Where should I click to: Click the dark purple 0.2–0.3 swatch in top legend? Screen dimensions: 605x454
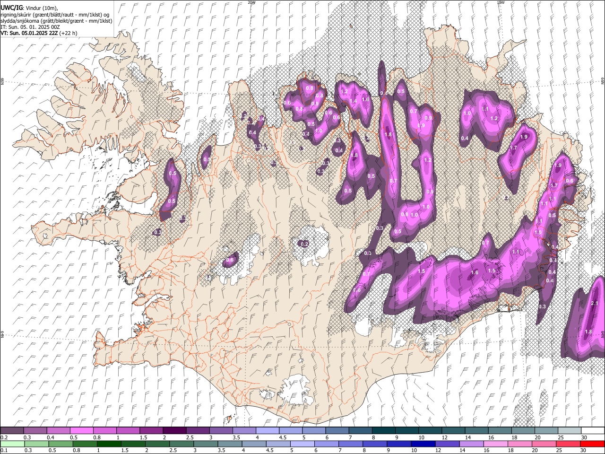coord(12,431)
